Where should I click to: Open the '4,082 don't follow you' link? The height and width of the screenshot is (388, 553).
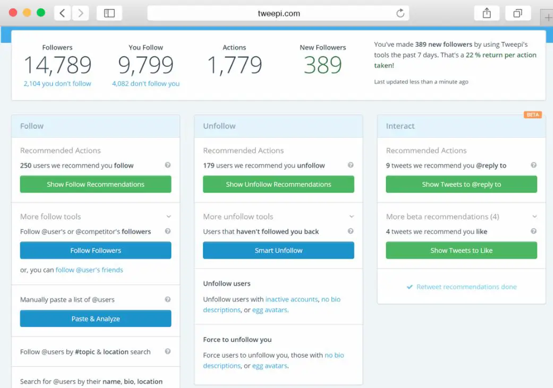[x=146, y=83]
